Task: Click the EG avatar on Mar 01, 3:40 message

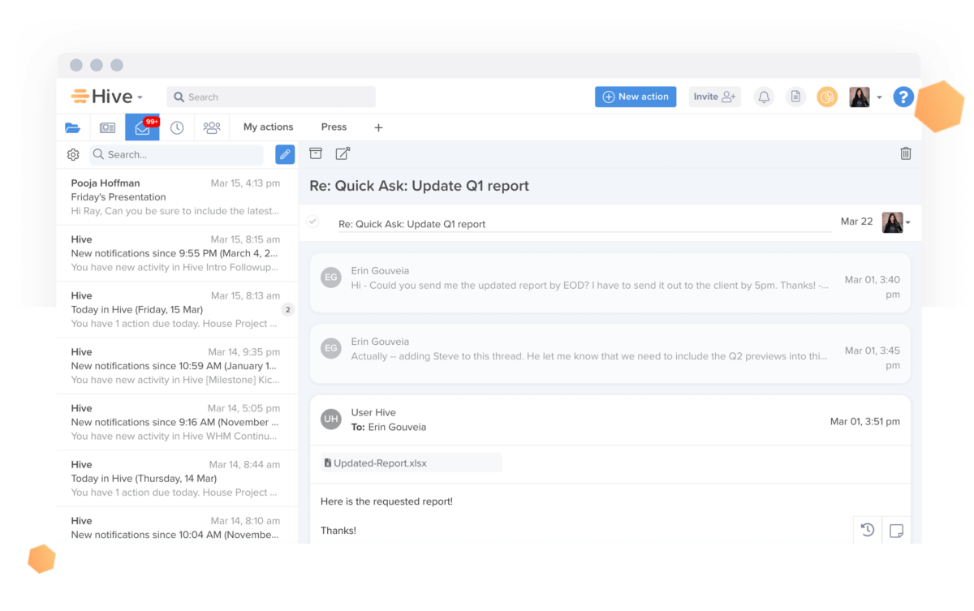Action: 330,278
